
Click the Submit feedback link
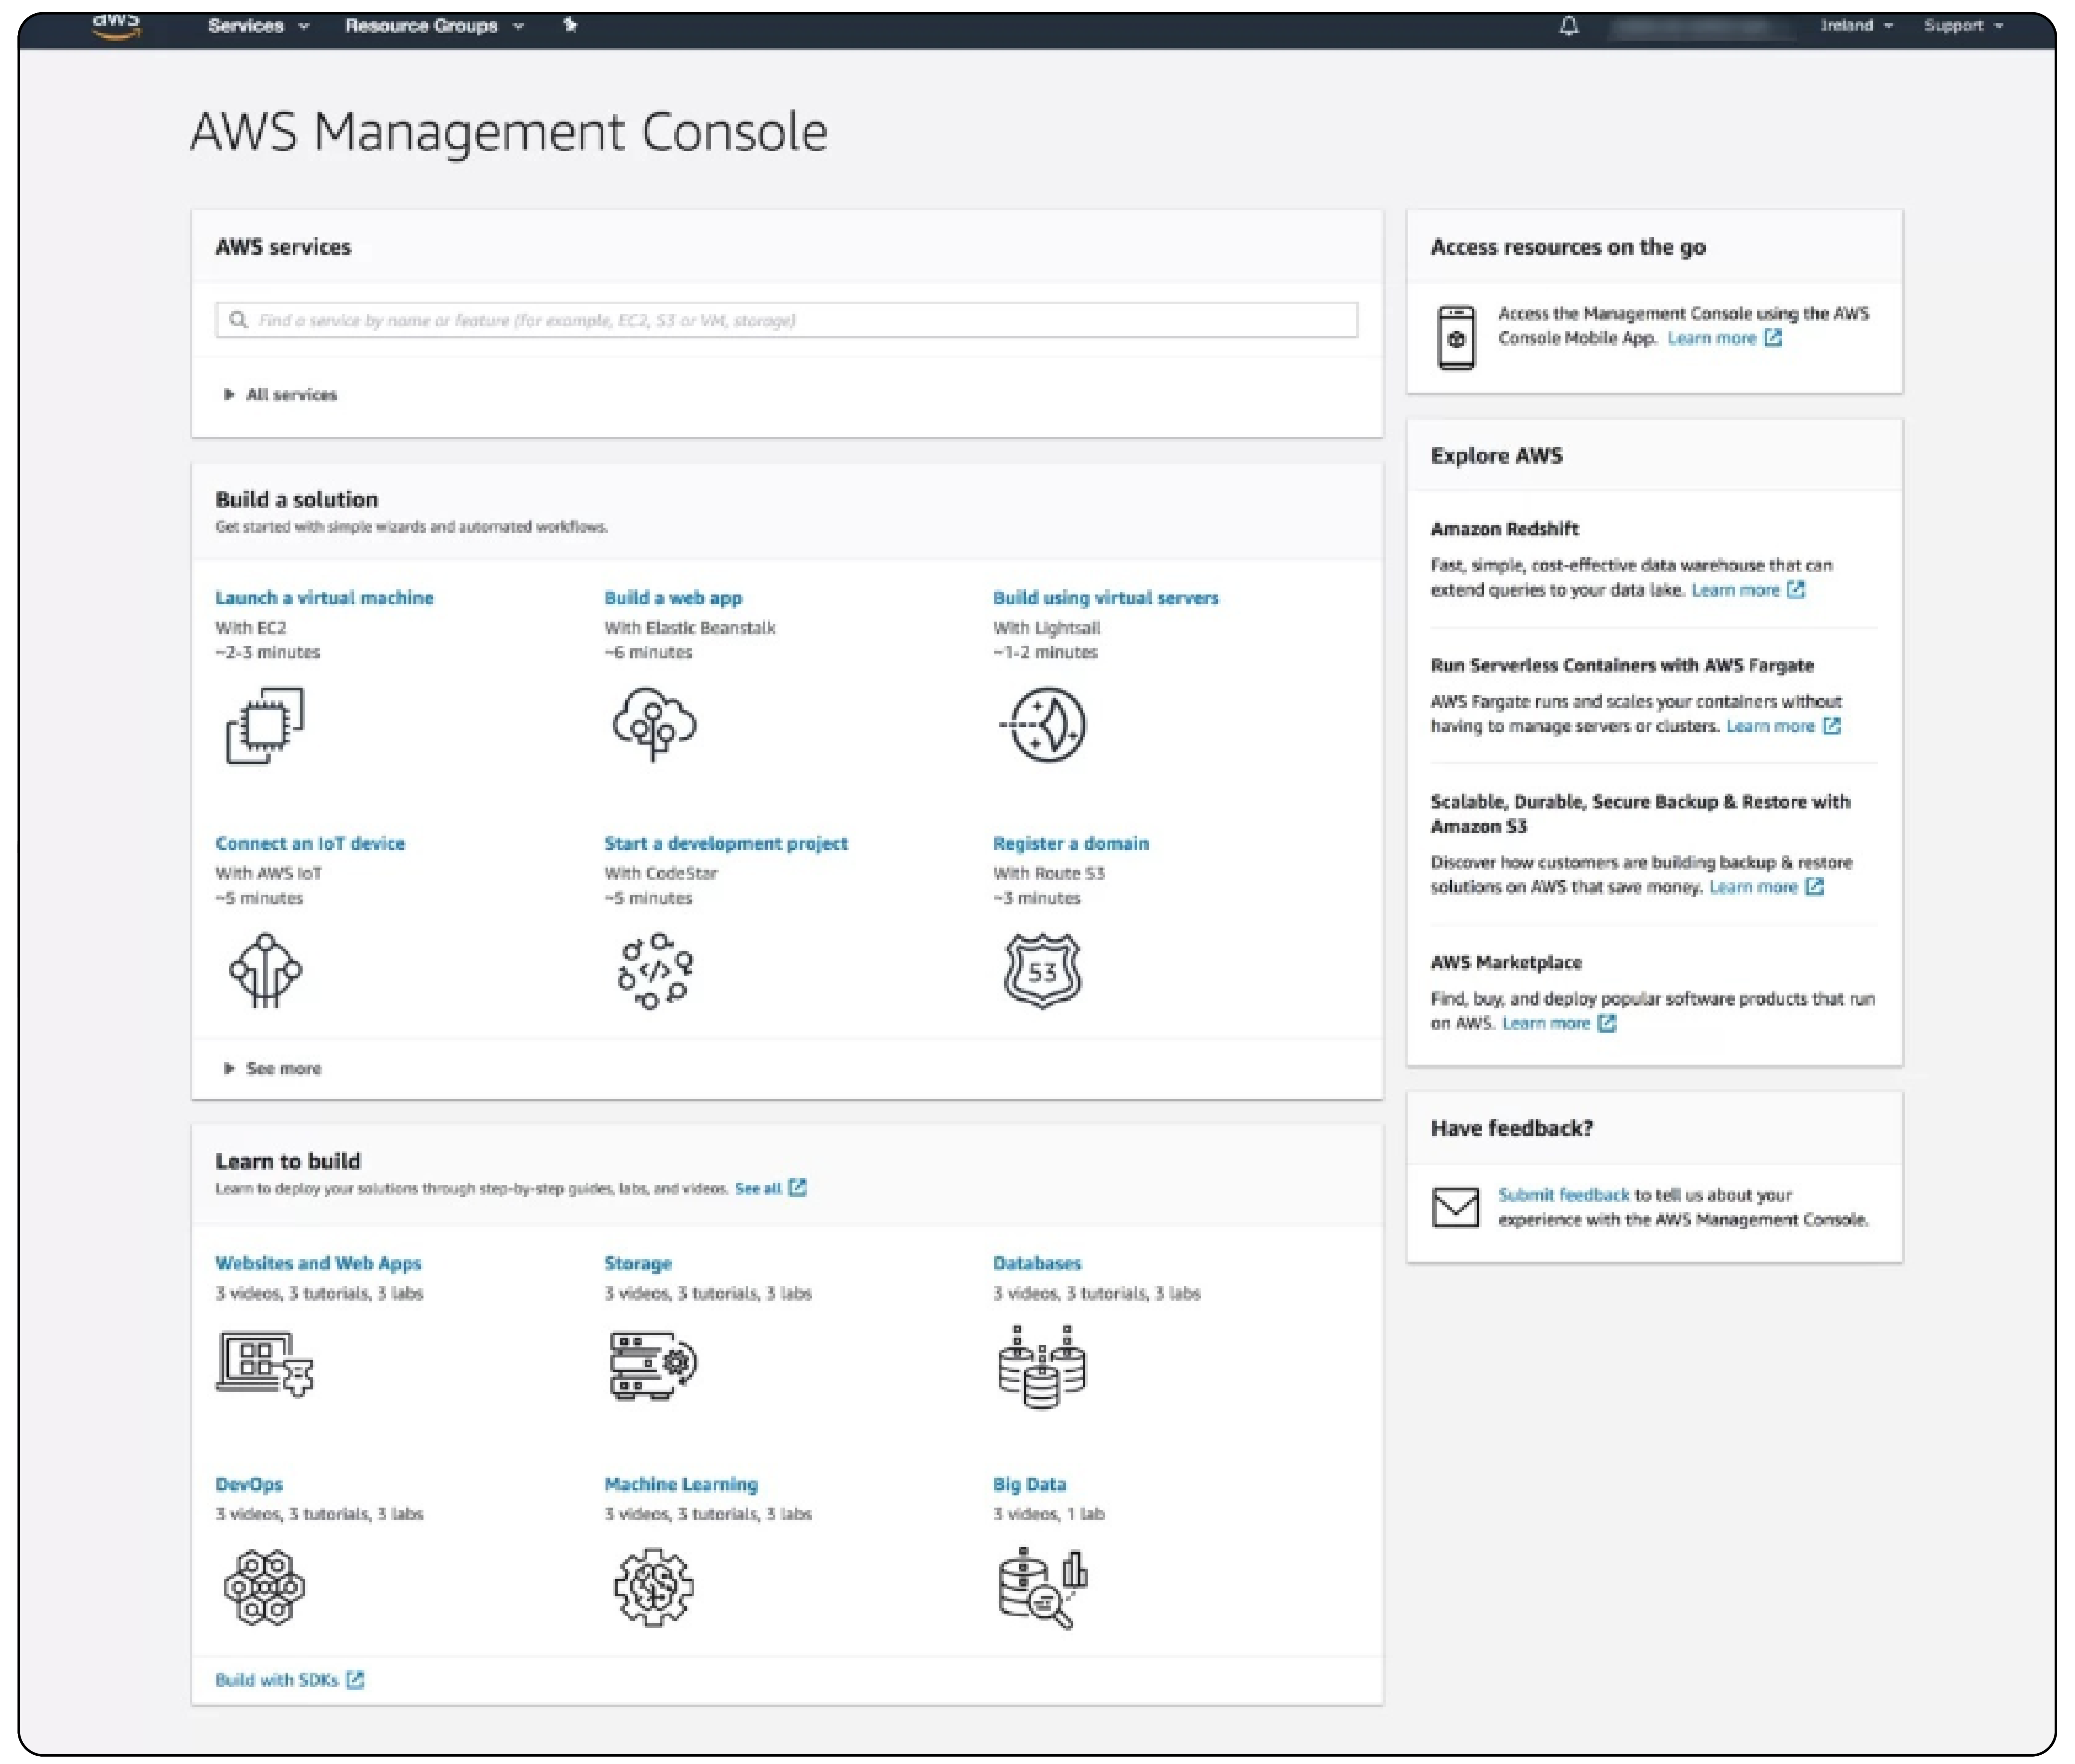coord(1563,1195)
